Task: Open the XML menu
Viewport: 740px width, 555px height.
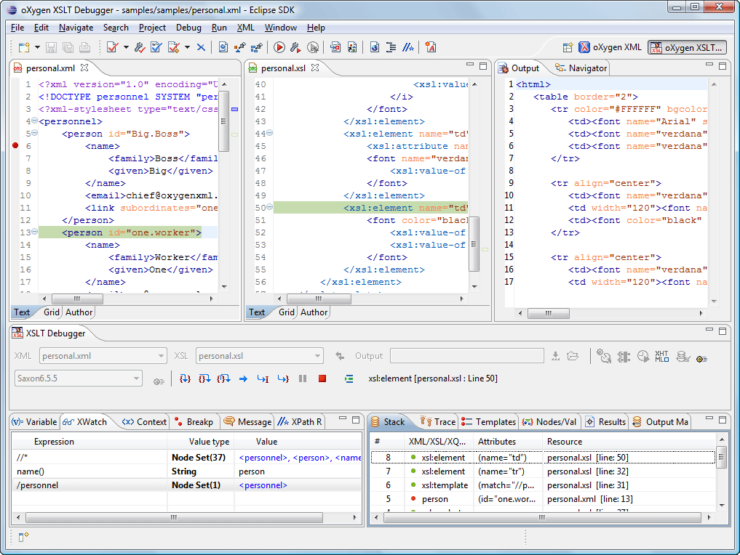Action: pyautogui.click(x=245, y=28)
